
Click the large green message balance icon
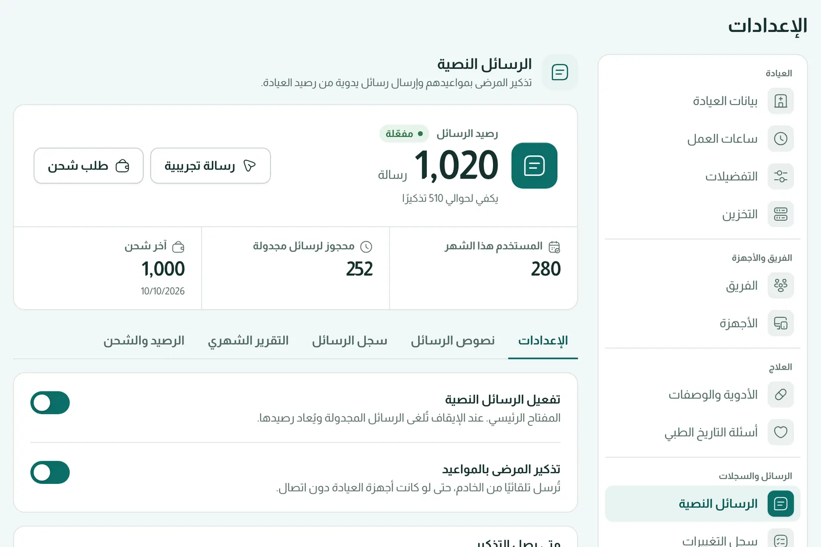tap(534, 166)
